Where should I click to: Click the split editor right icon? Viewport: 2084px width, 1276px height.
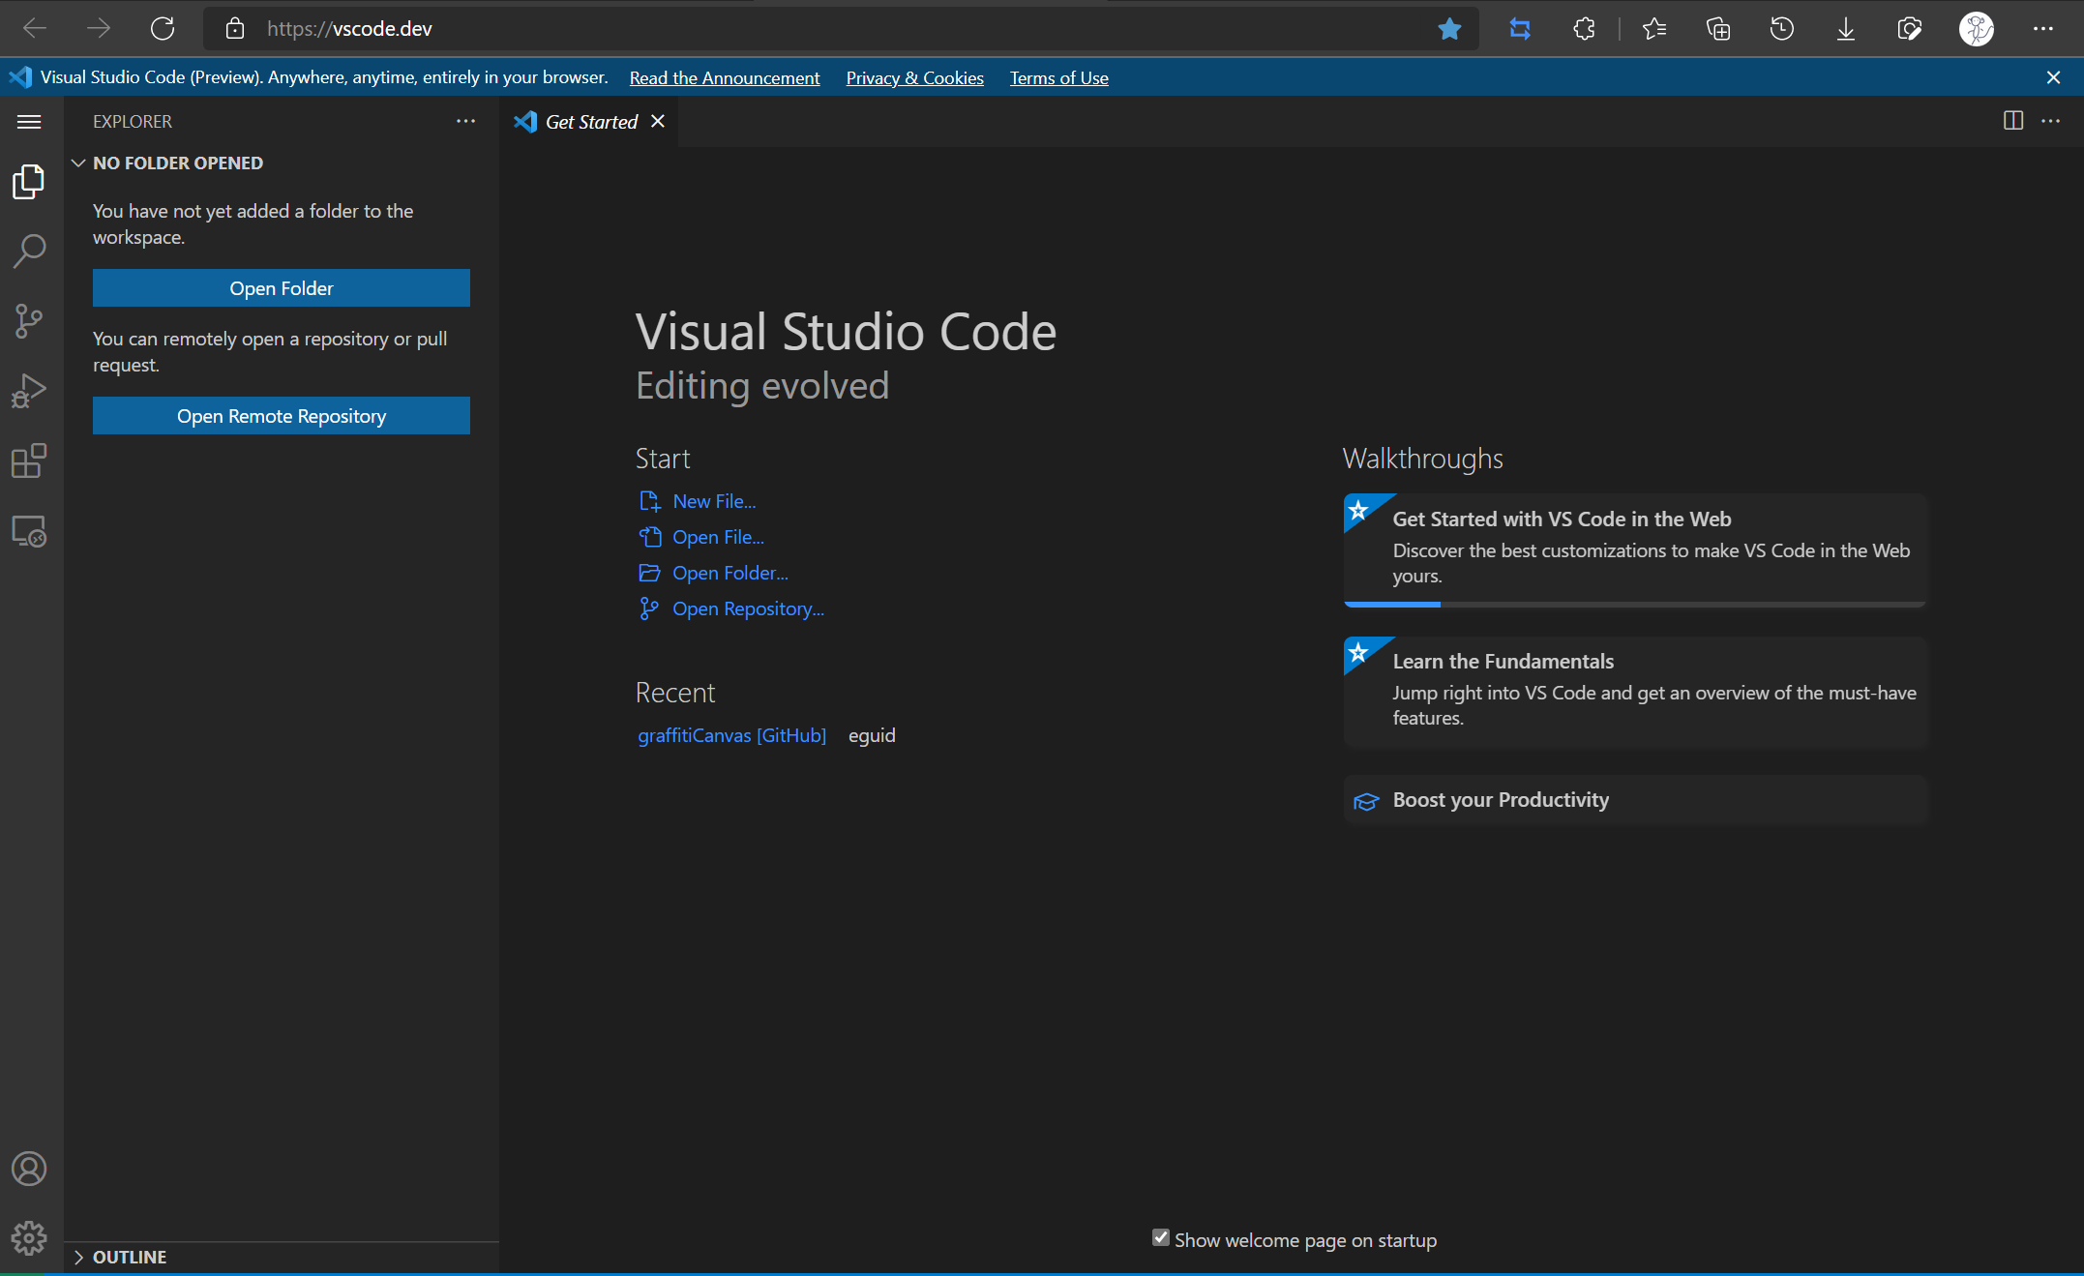[x=2013, y=121]
